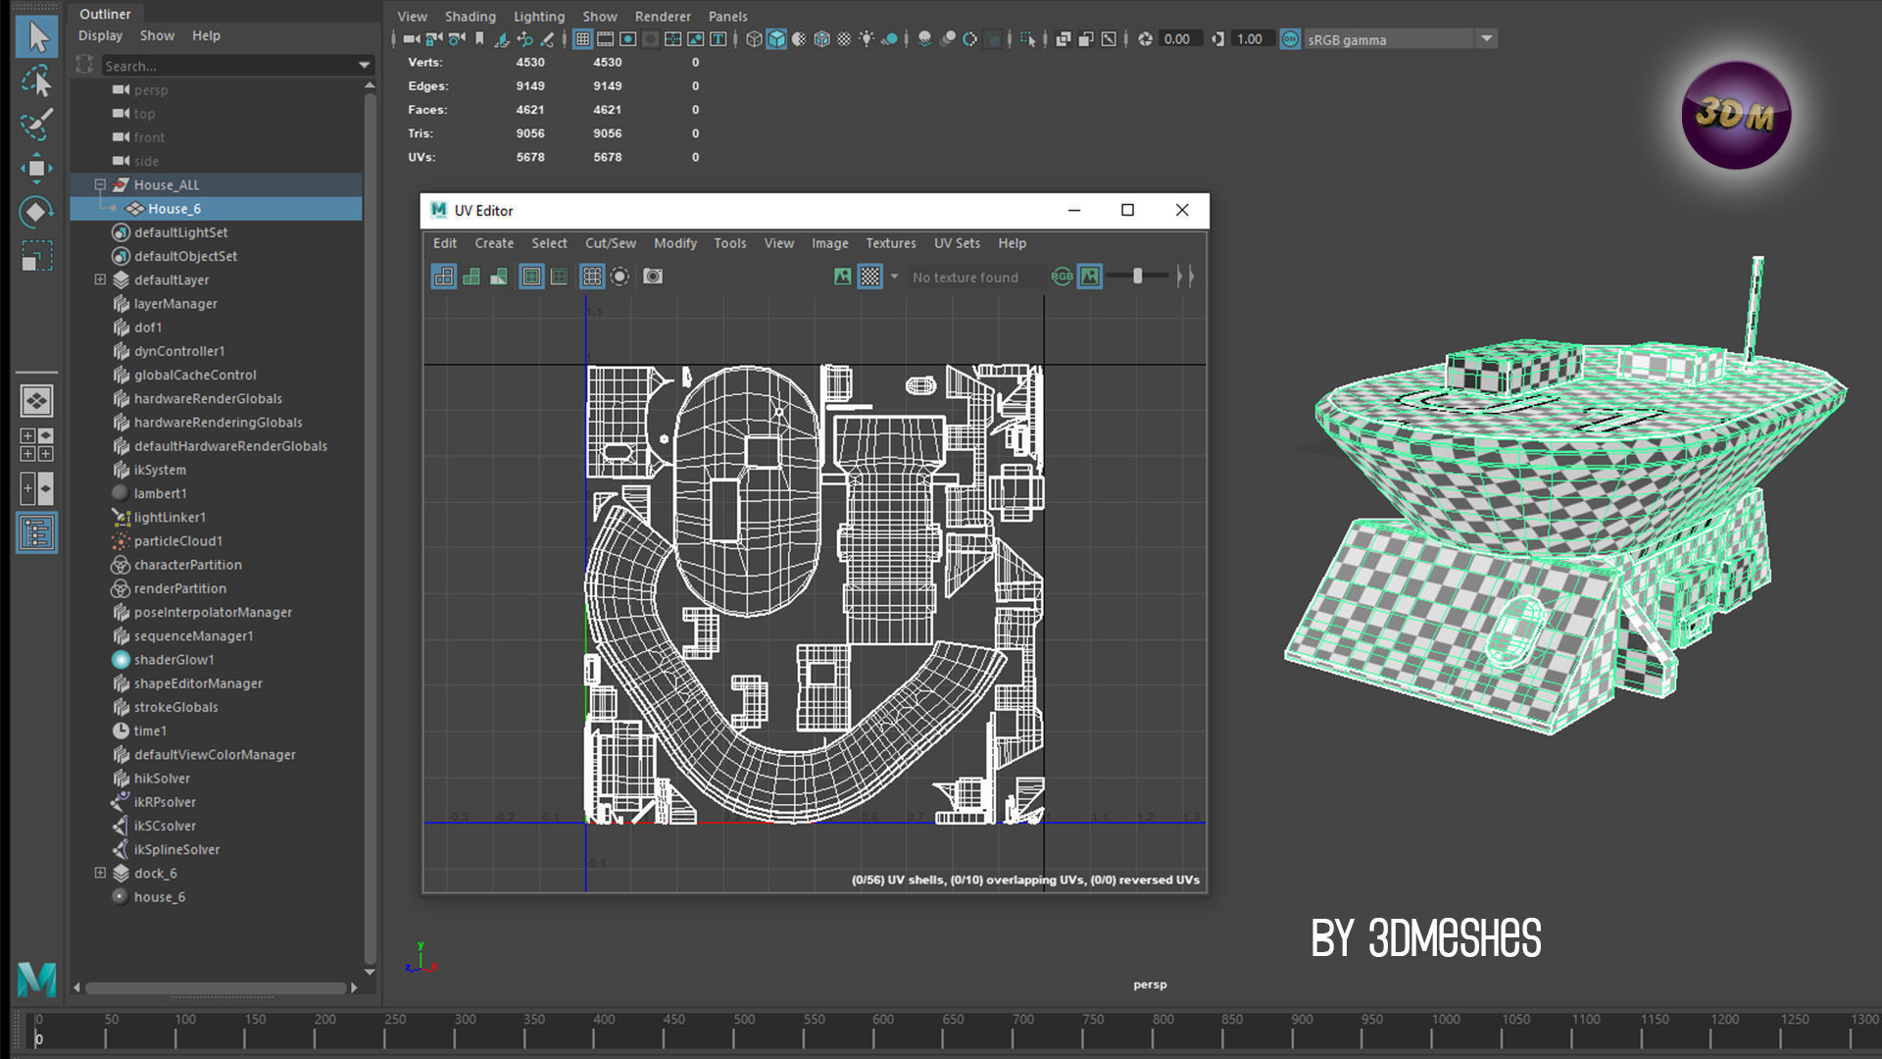Select defaultLightSet in the Outliner
The image size is (1882, 1059).
[x=180, y=232]
